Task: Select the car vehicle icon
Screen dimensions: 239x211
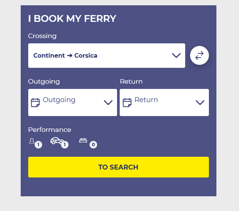Action: tap(56, 141)
